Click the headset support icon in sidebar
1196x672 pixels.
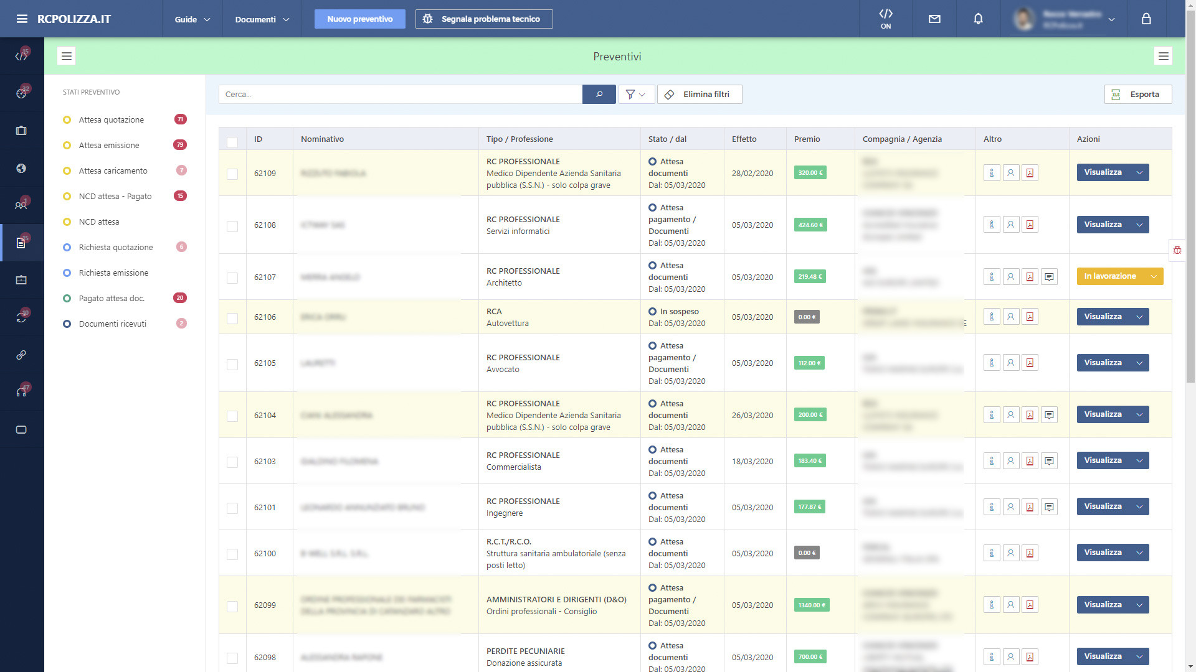click(21, 392)
